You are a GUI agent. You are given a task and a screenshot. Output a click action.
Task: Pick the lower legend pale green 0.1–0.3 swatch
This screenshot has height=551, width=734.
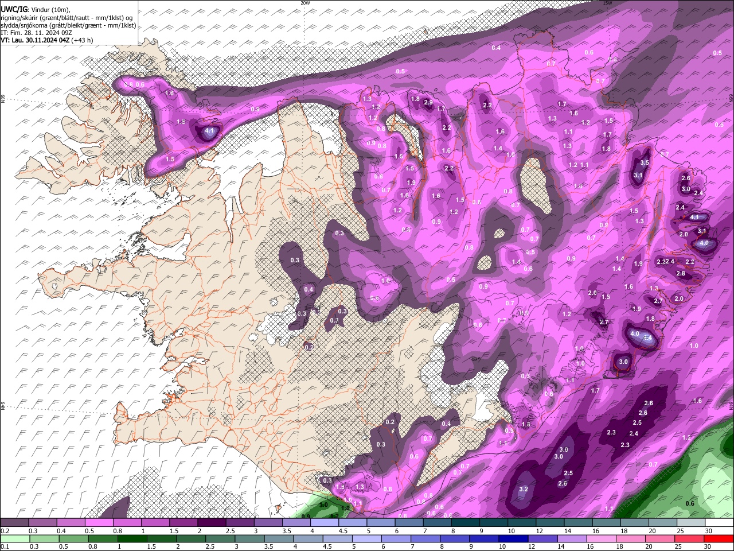15,538
